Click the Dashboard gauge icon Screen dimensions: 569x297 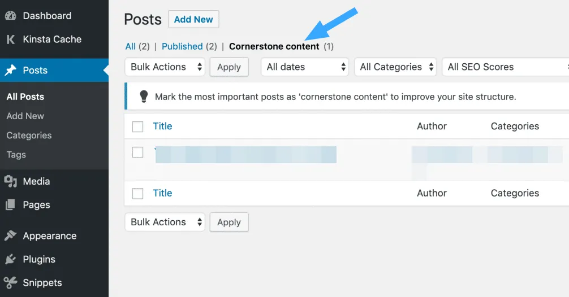point(10,16)
